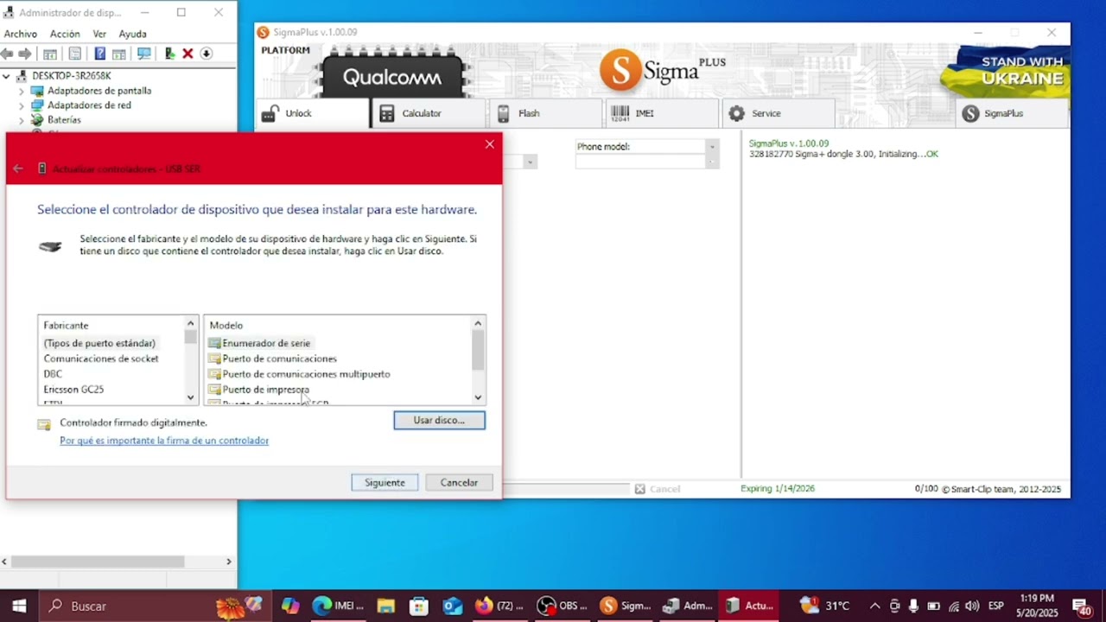
Task: Click Fabricante list scroll-down arrow
Action: 191,397
